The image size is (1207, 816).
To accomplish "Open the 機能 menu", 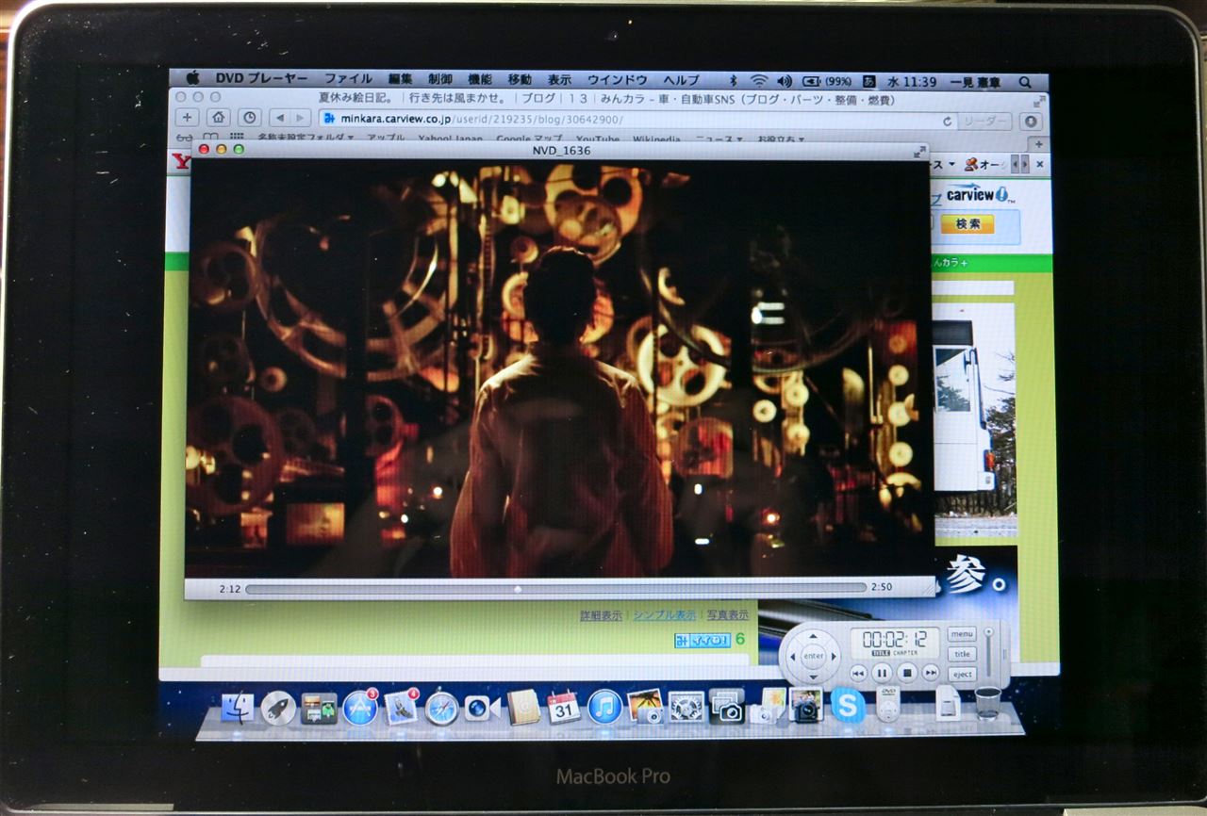I will [x=480, y=79].
